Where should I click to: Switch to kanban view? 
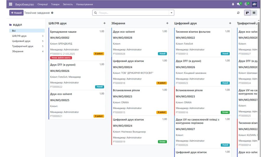tap(248, 13)
